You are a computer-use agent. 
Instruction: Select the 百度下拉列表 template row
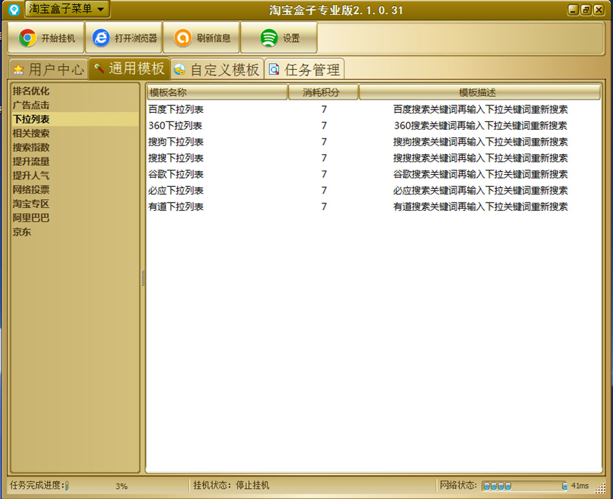[374, 109]
